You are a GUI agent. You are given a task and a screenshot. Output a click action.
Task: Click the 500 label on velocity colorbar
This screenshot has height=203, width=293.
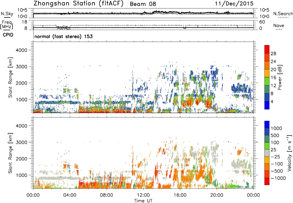pyautogui.click(x=275, y=136)
